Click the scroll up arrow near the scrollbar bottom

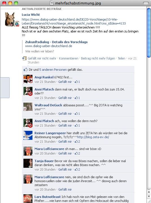coord(149,192)
